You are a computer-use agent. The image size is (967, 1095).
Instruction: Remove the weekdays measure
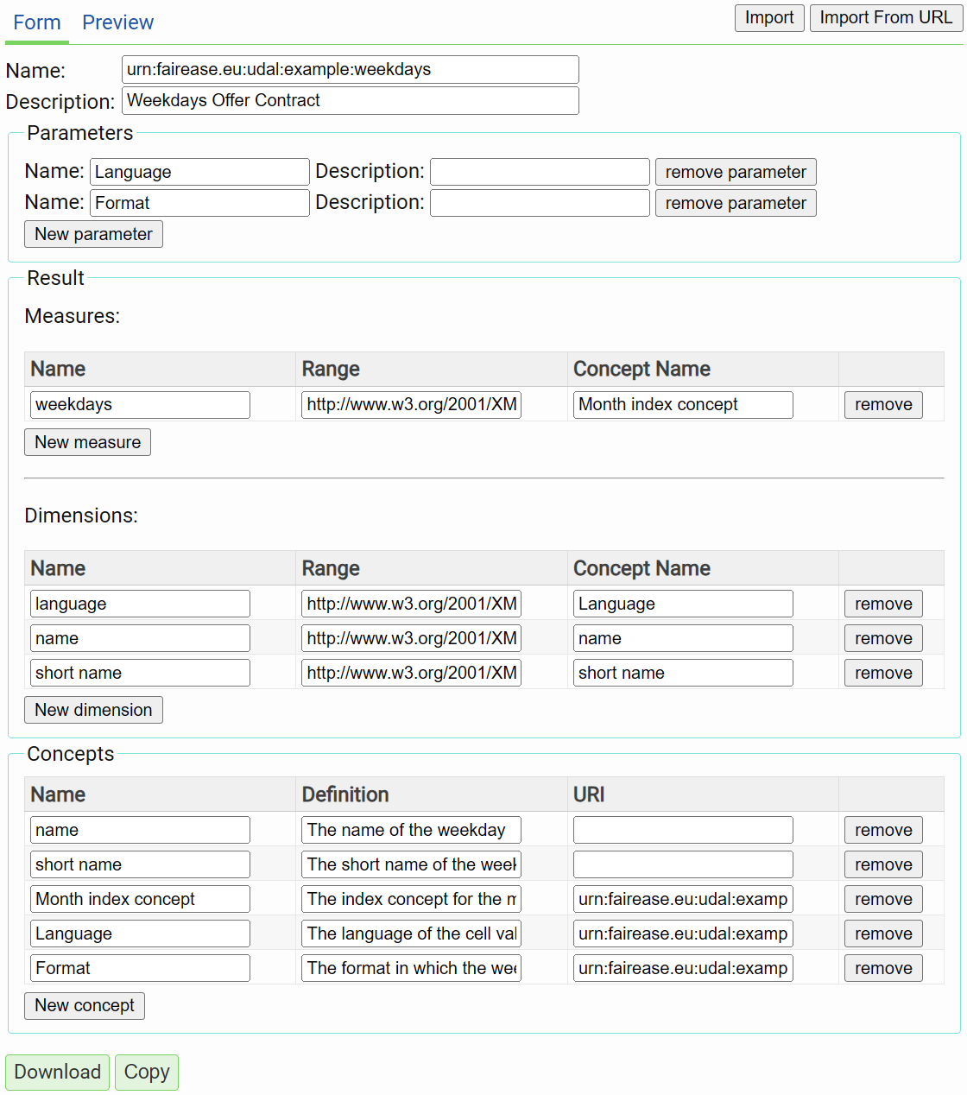pos(882,404)
